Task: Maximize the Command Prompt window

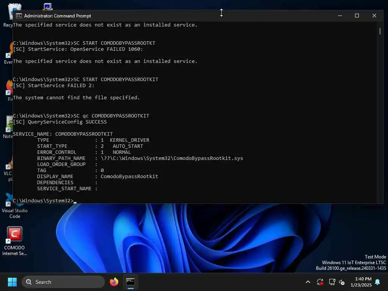Action: click(357, 16)
